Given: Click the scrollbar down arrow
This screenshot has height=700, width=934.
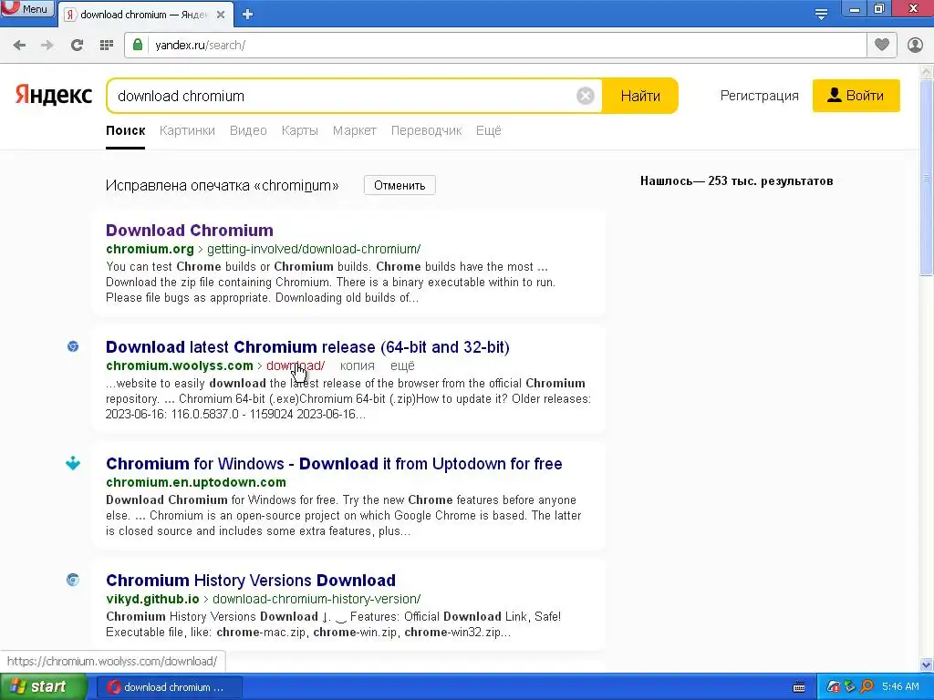Looking at the screenshot, I should click(x=927, y=664).
